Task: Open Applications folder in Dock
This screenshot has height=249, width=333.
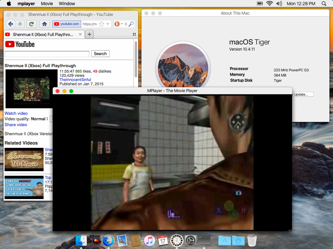Action: [225, 241]
